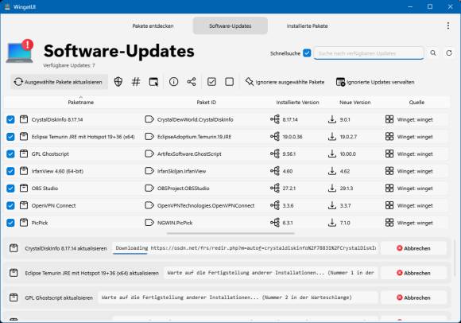The image size is (461, 323).
Task: Click the package info icon
Action: click(x=174, y=82)
